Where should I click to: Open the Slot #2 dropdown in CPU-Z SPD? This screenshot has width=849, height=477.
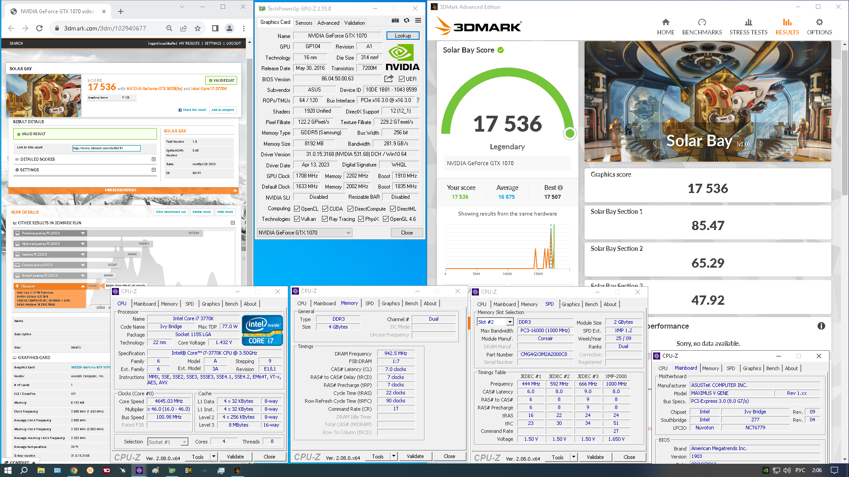coord(495,322)
